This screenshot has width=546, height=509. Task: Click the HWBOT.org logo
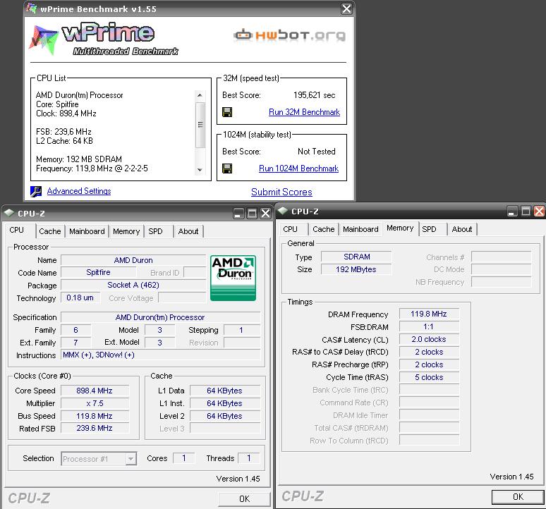click(289, 35)
